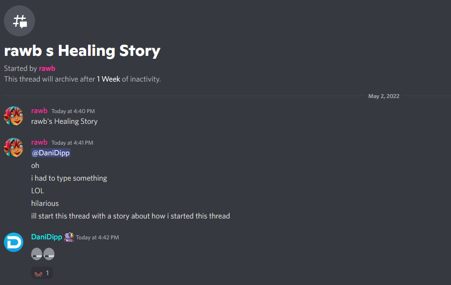Click the DaniDipp username in cyan

(x=47, y=237)
